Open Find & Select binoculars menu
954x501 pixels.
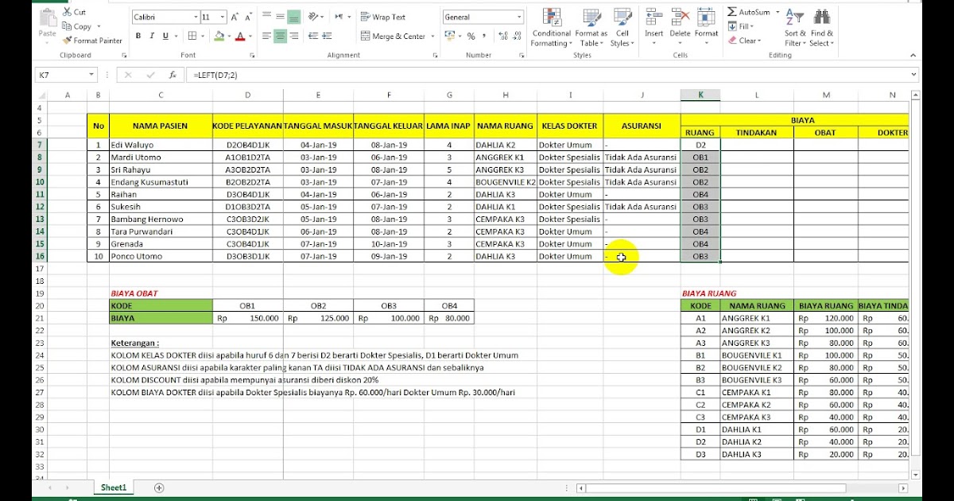coord(821,27)
